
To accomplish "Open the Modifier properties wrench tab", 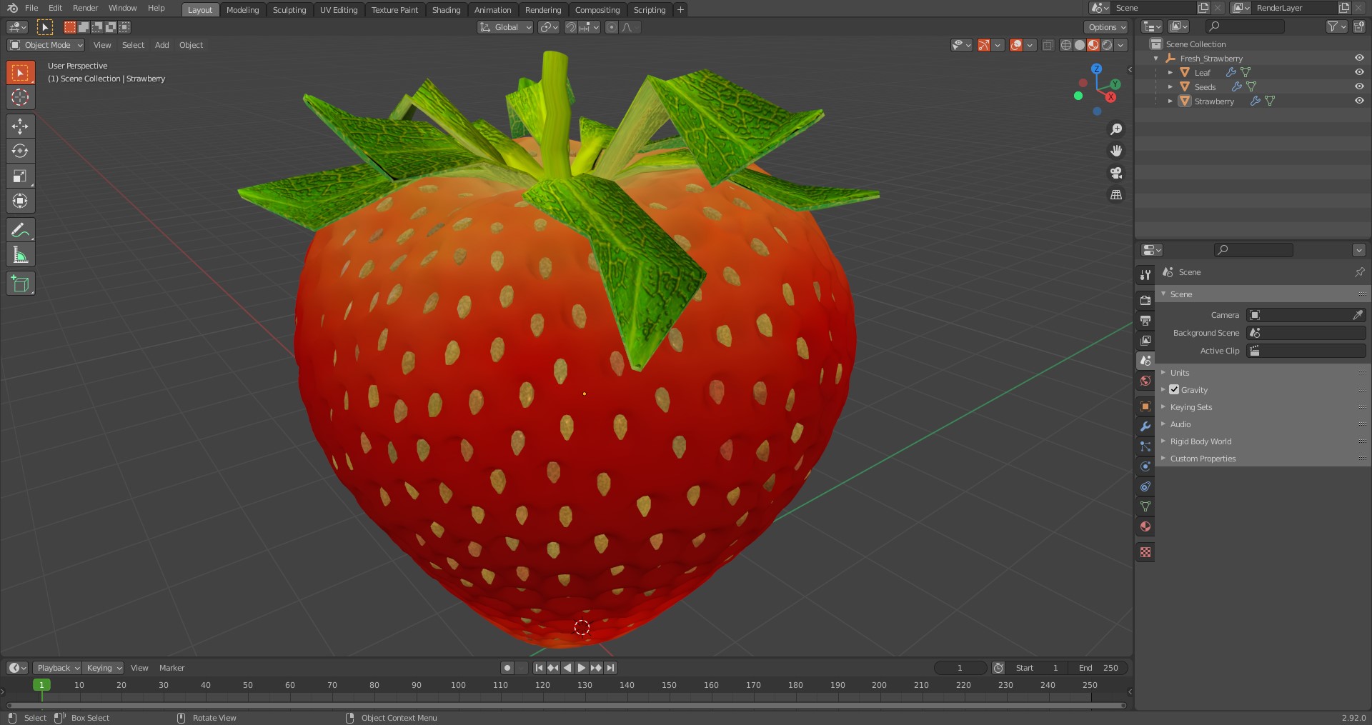I will point(1145,426).
